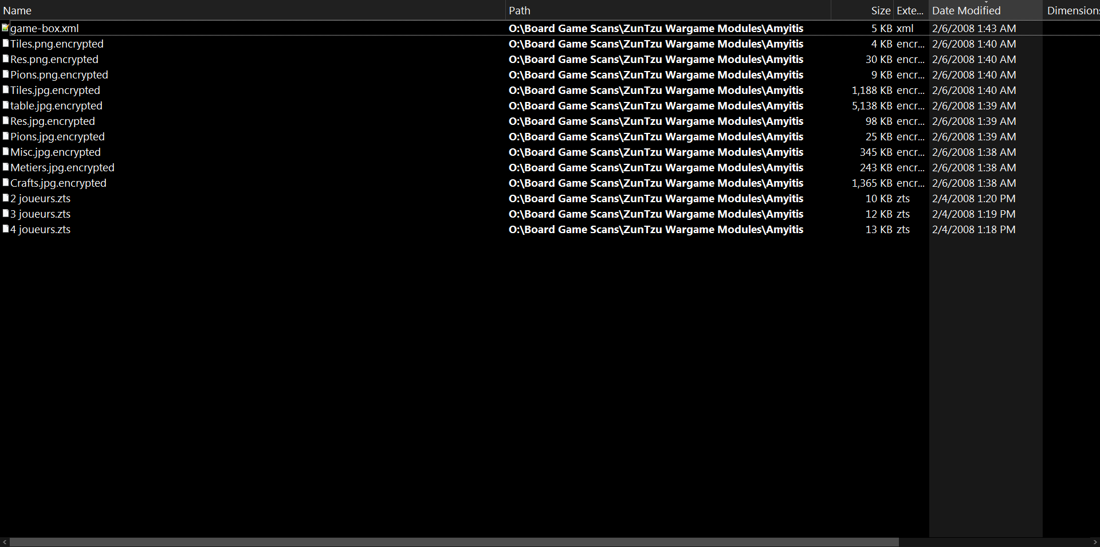Click the scrollbar left arrow
Viewport: 1100px width, 547px height.
point(5,542)
